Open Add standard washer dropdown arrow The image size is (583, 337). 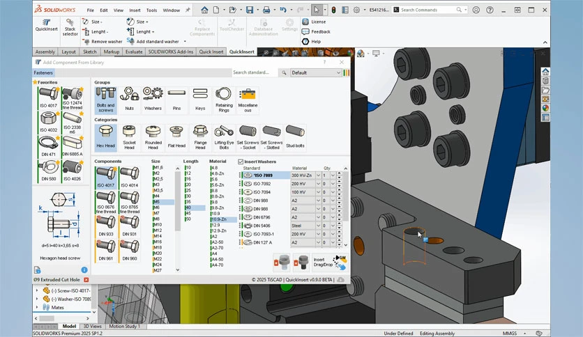pos(185,42)
